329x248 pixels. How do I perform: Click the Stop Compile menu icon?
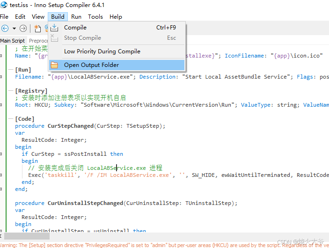tap(54, 38)
